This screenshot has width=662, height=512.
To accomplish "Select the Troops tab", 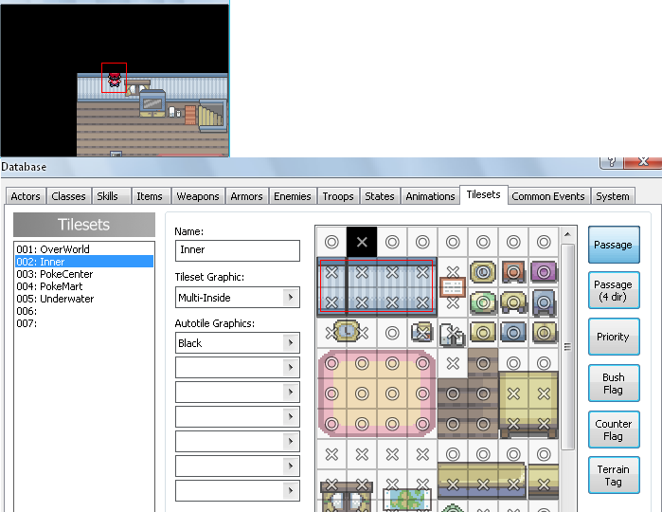I will 338,196.
